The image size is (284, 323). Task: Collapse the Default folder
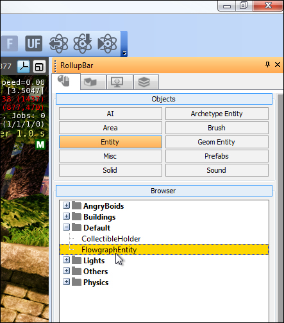pos(66,227)
